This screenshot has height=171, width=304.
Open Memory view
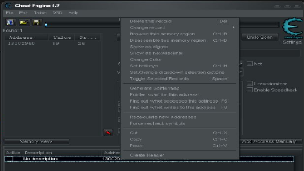(x=36, y=142)
